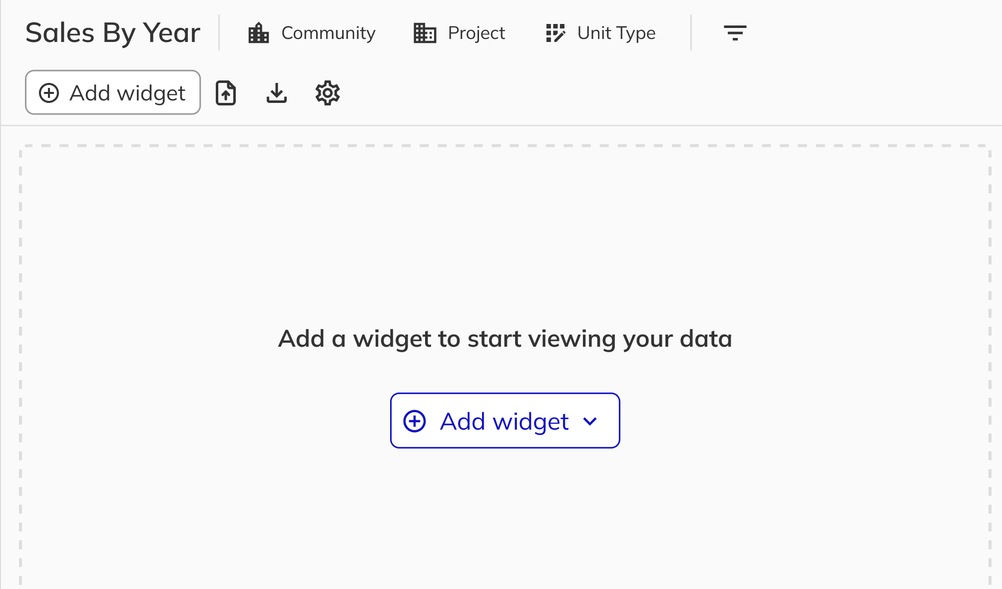Click plus circle in gray Add widget button
1002x589 pixels.
pos(49,93)
